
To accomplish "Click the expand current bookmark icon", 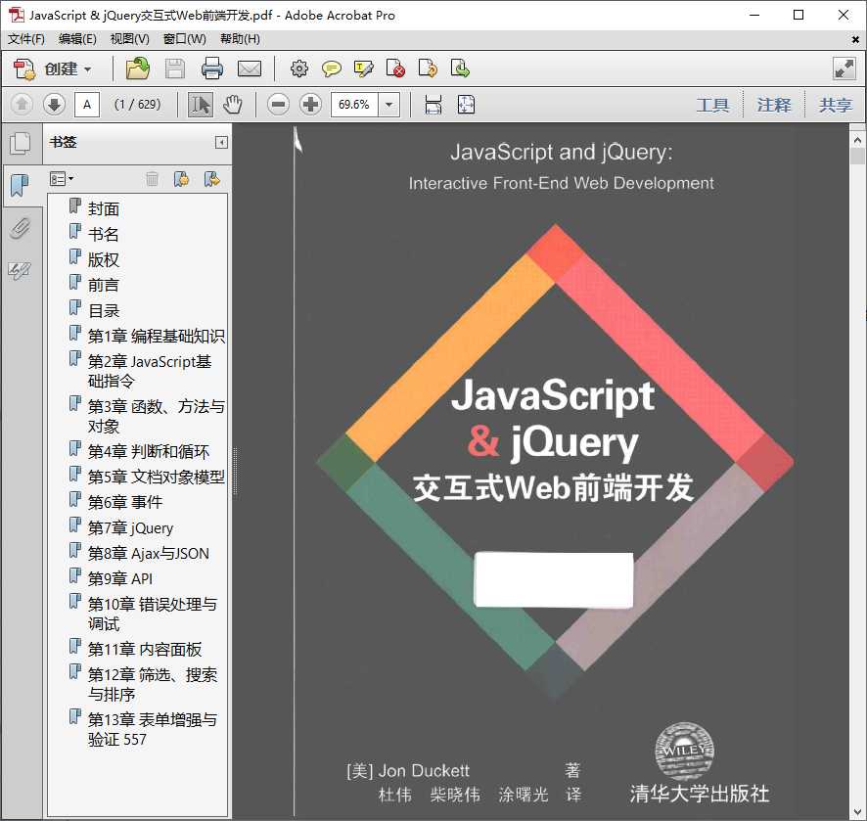I will [x=211, y=178].
